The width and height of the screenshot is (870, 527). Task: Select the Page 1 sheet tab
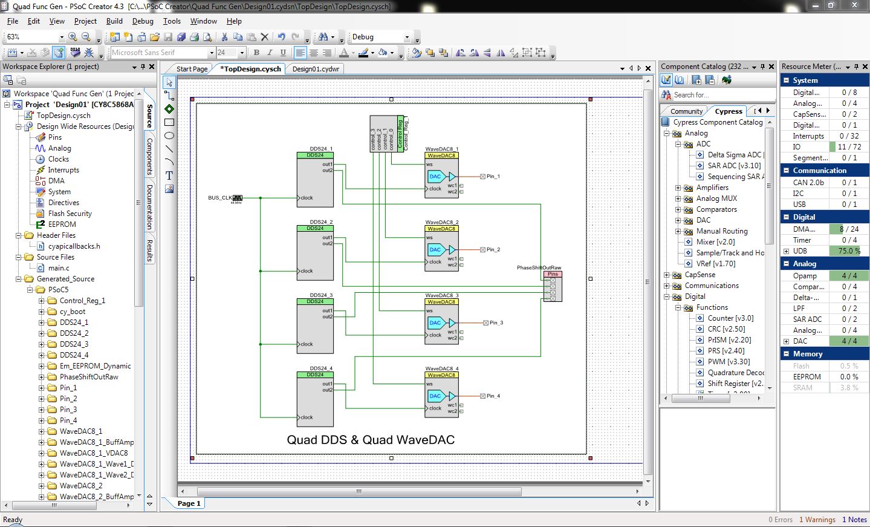pos(189,503)
